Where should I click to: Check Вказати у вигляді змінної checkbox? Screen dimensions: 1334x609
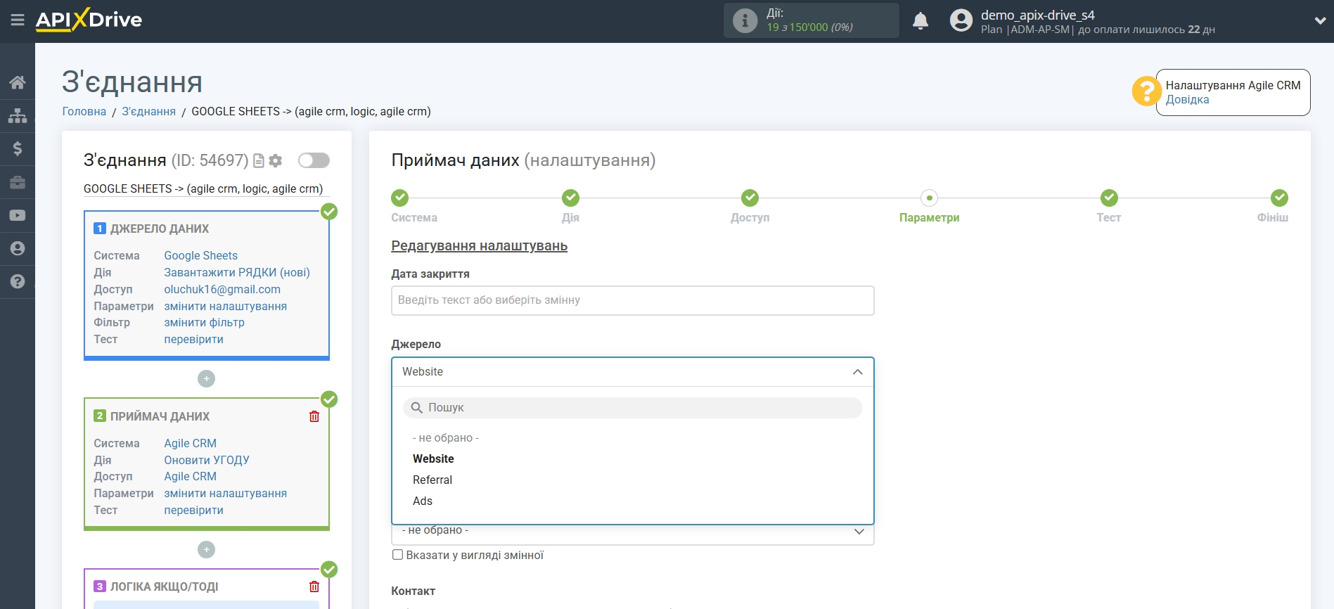point(398,555)
